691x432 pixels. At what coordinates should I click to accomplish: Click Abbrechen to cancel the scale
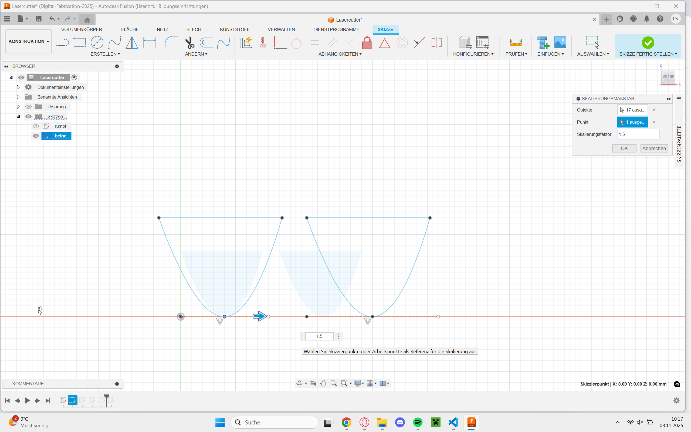(x=654, y=148)
